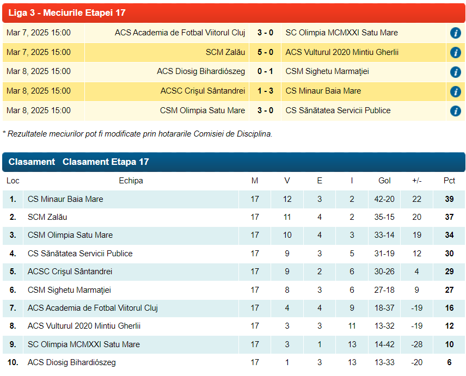Open match details icon for Diosig Bihardiószeg
This screenshot has width=466, height=376.
pos(455,72)
